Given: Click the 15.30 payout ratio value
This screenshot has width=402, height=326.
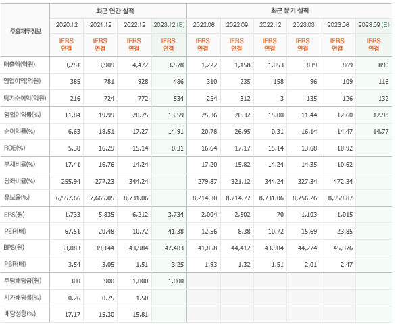Looking at the screenshot, I should 106,315.
